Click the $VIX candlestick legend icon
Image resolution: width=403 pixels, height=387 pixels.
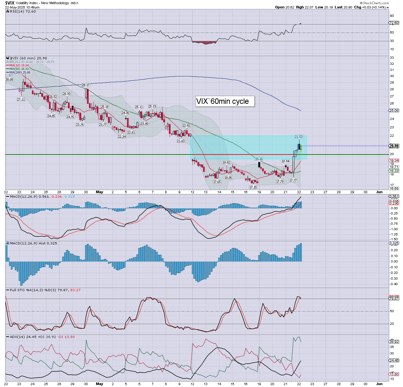7,58
